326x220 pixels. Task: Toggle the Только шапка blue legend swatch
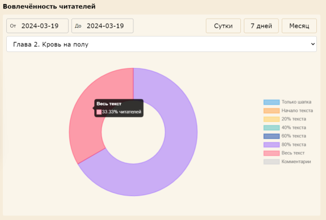point(272,102)
